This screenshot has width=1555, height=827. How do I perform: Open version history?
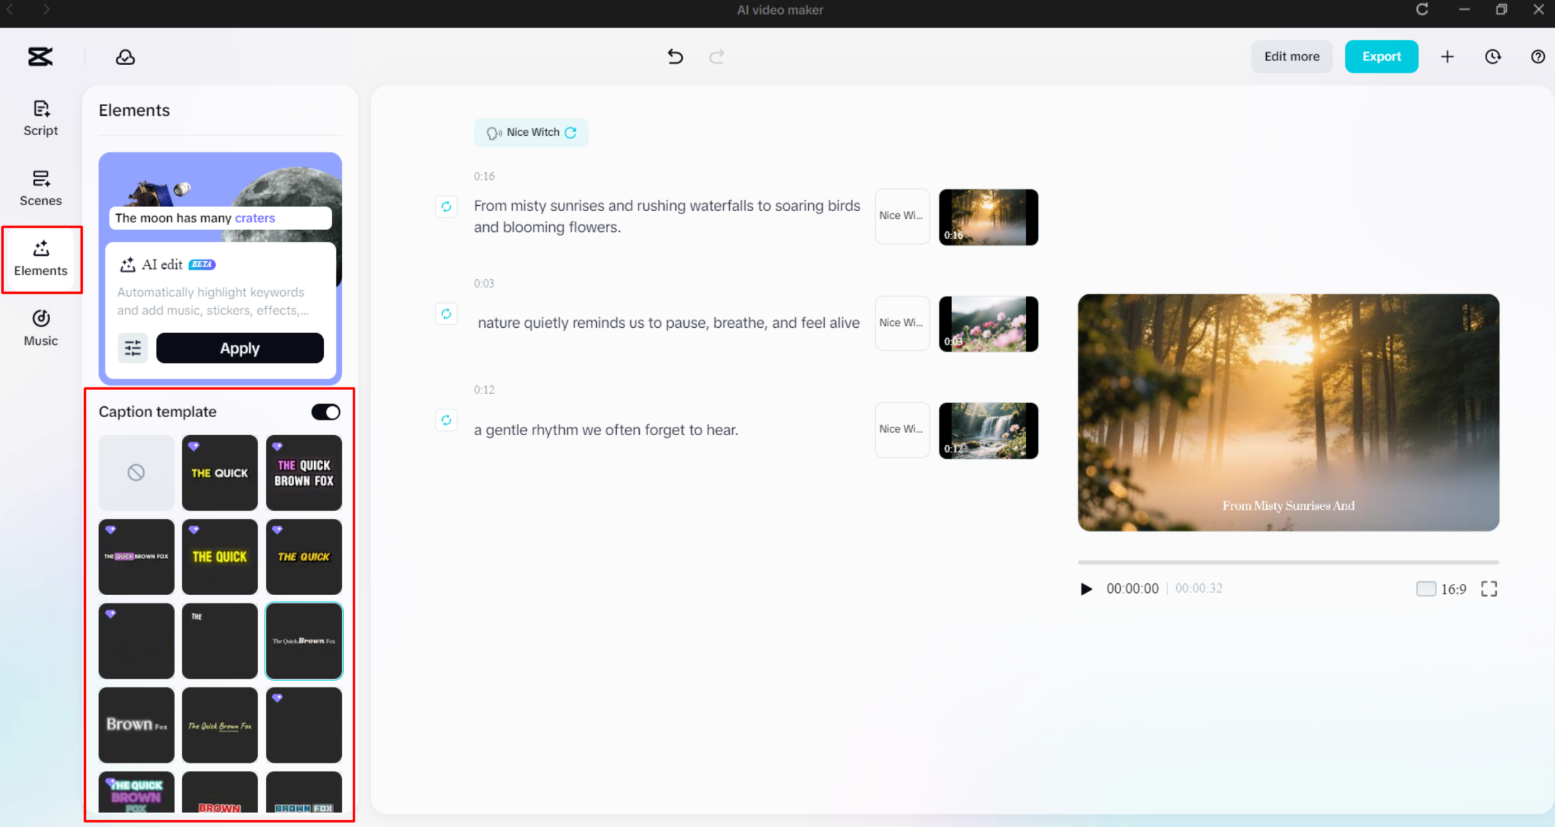tap(1492, 56)
